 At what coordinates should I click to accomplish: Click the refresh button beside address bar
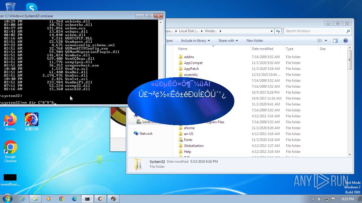tap(278, 31)
